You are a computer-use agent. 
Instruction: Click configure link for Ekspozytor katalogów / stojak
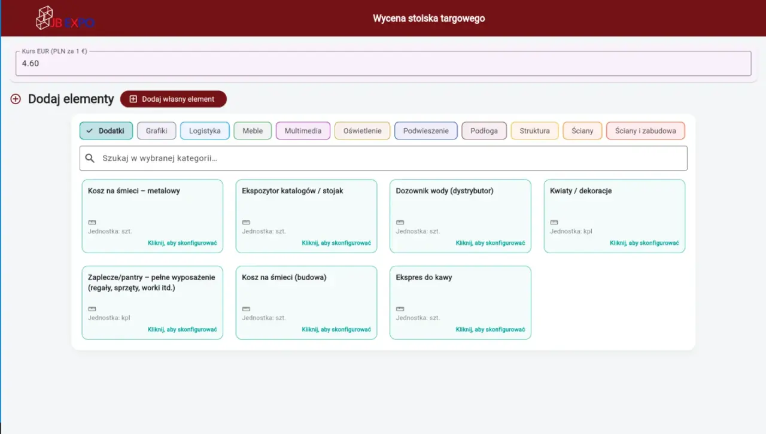coord(336,243)
